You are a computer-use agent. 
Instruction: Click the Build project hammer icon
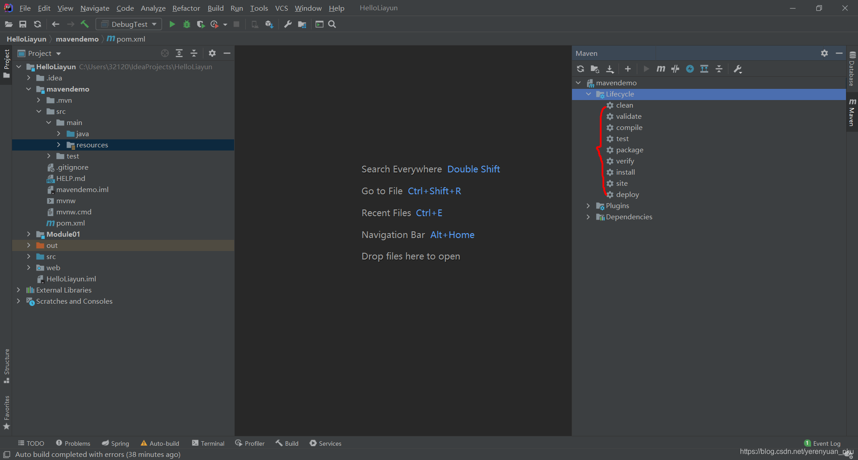[x=84, y=24]
